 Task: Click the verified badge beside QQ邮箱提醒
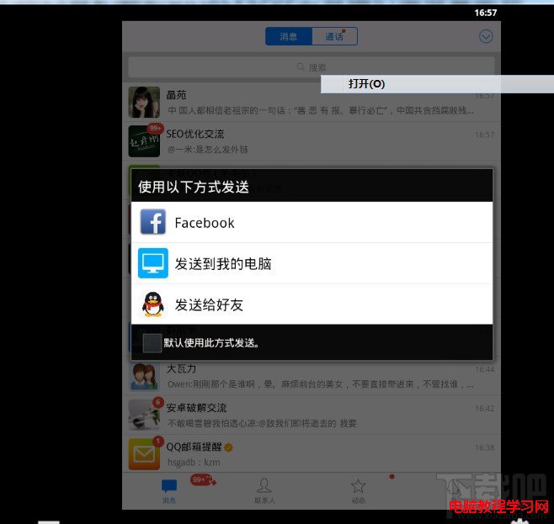pos(229,447)
